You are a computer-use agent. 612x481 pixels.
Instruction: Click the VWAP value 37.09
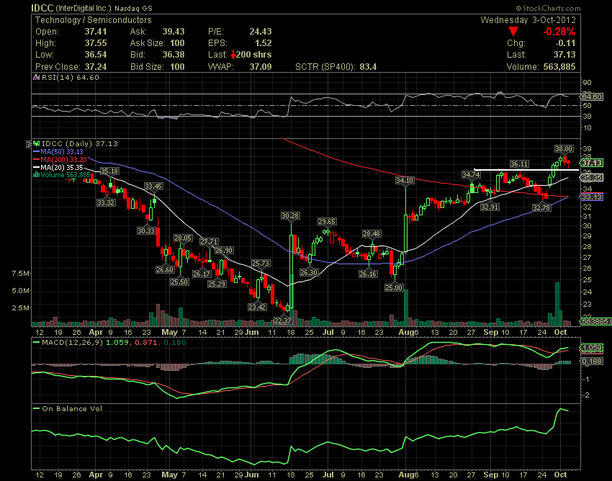pos(261,67)
